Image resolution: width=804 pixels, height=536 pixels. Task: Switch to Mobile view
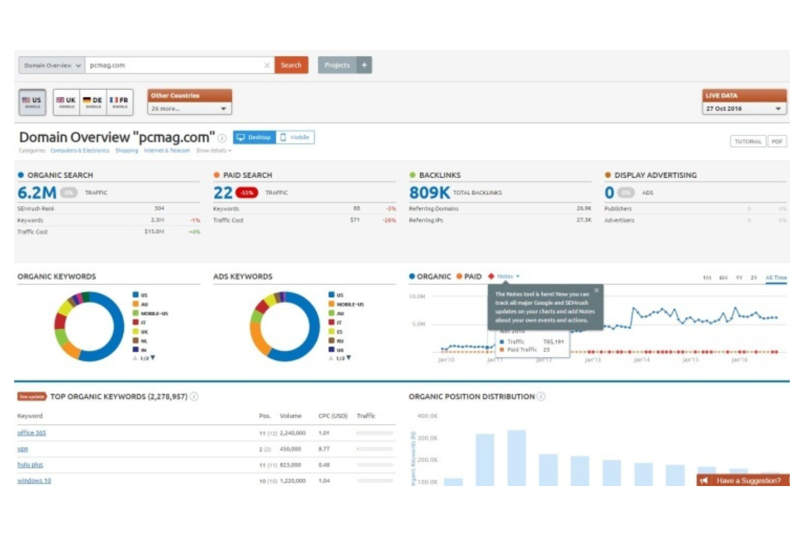click(295, 137)
